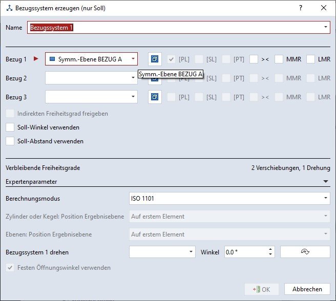Click the selection icon next to Bezug 1
The image size is (336, 301).
pos(155,59)
